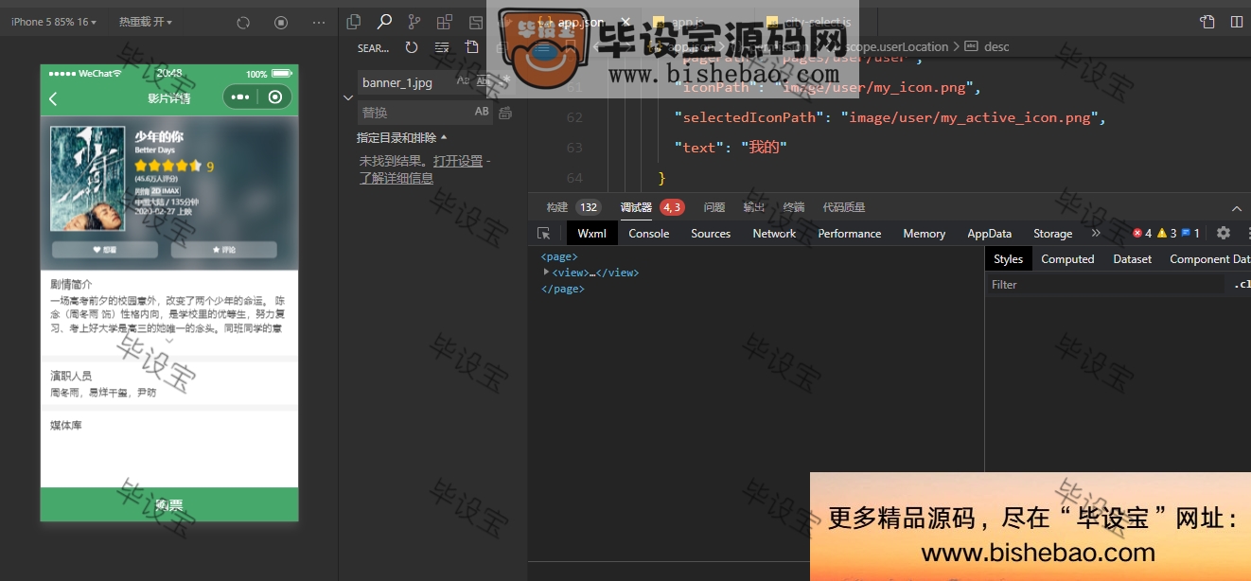Select the Styles pane tab
The height and width of the screenshot is (581, 1251).
click(1009, 259)
